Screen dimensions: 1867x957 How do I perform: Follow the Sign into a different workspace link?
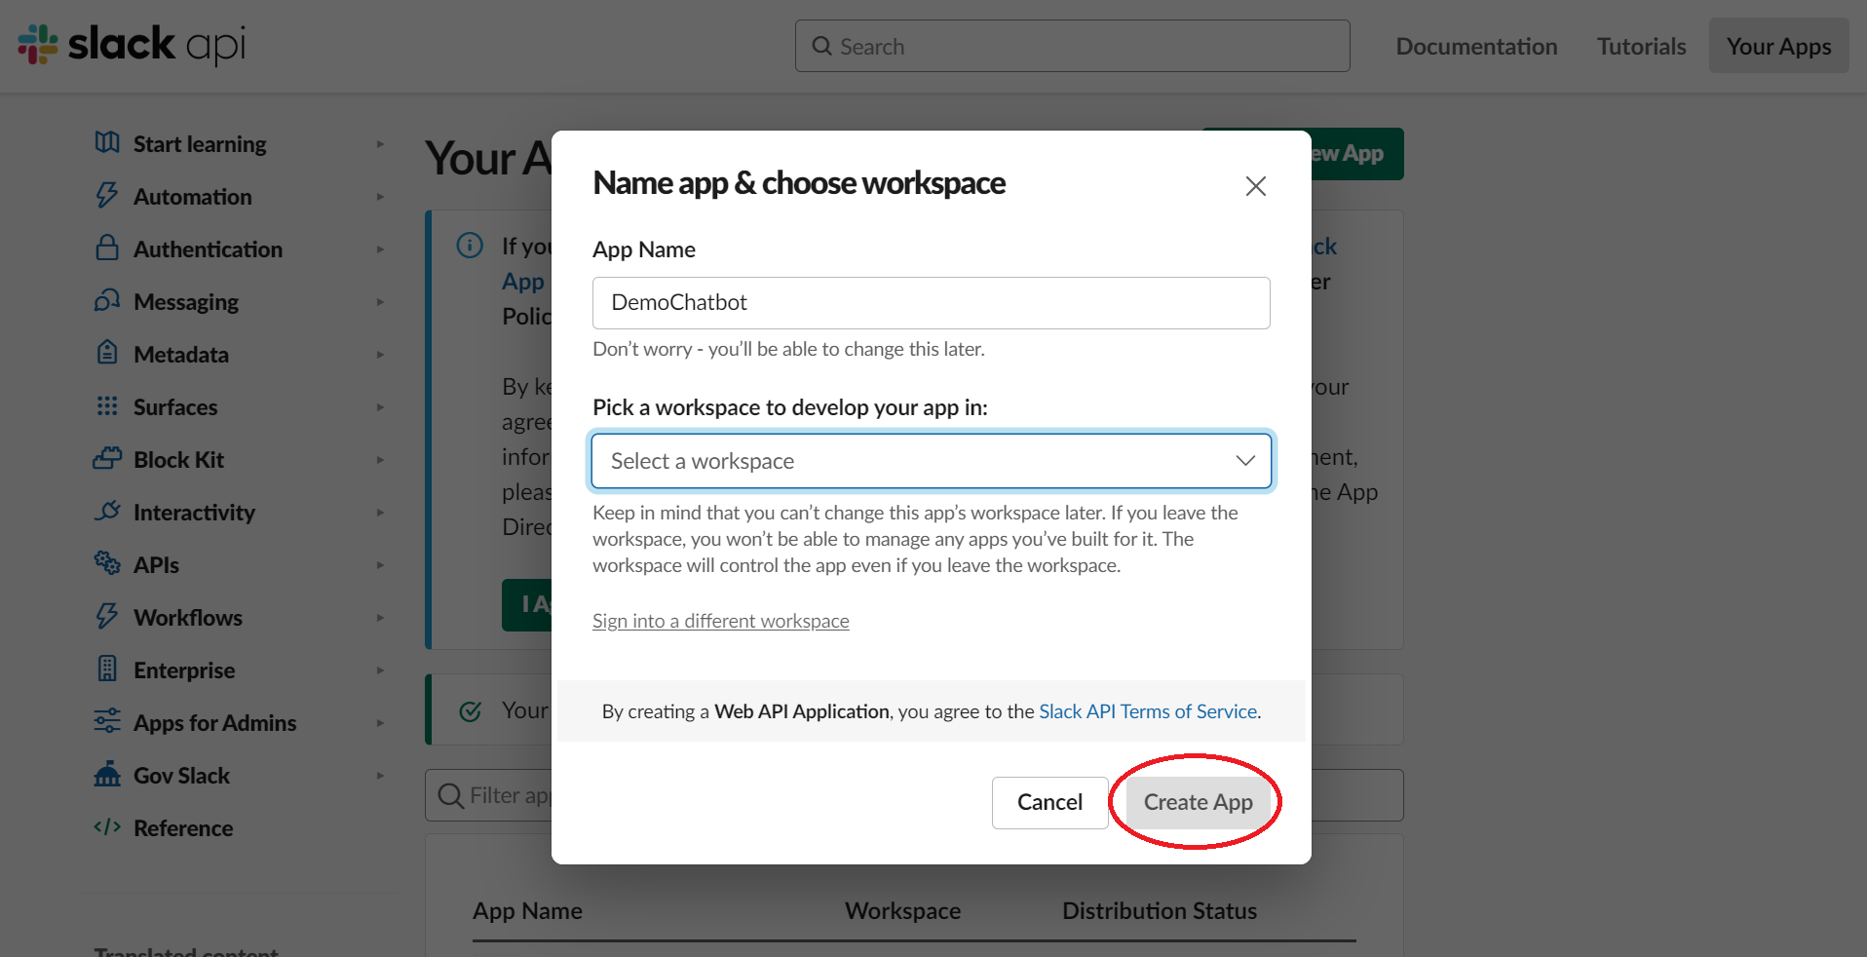click(720, 621)
